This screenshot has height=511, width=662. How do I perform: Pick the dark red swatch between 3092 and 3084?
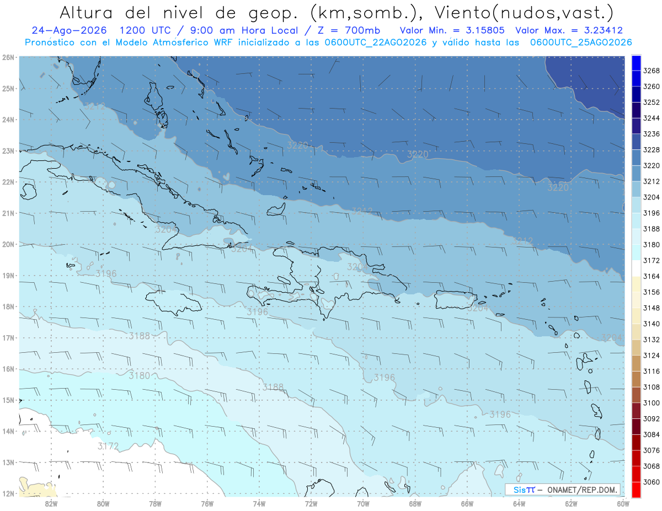click(636, 427)
